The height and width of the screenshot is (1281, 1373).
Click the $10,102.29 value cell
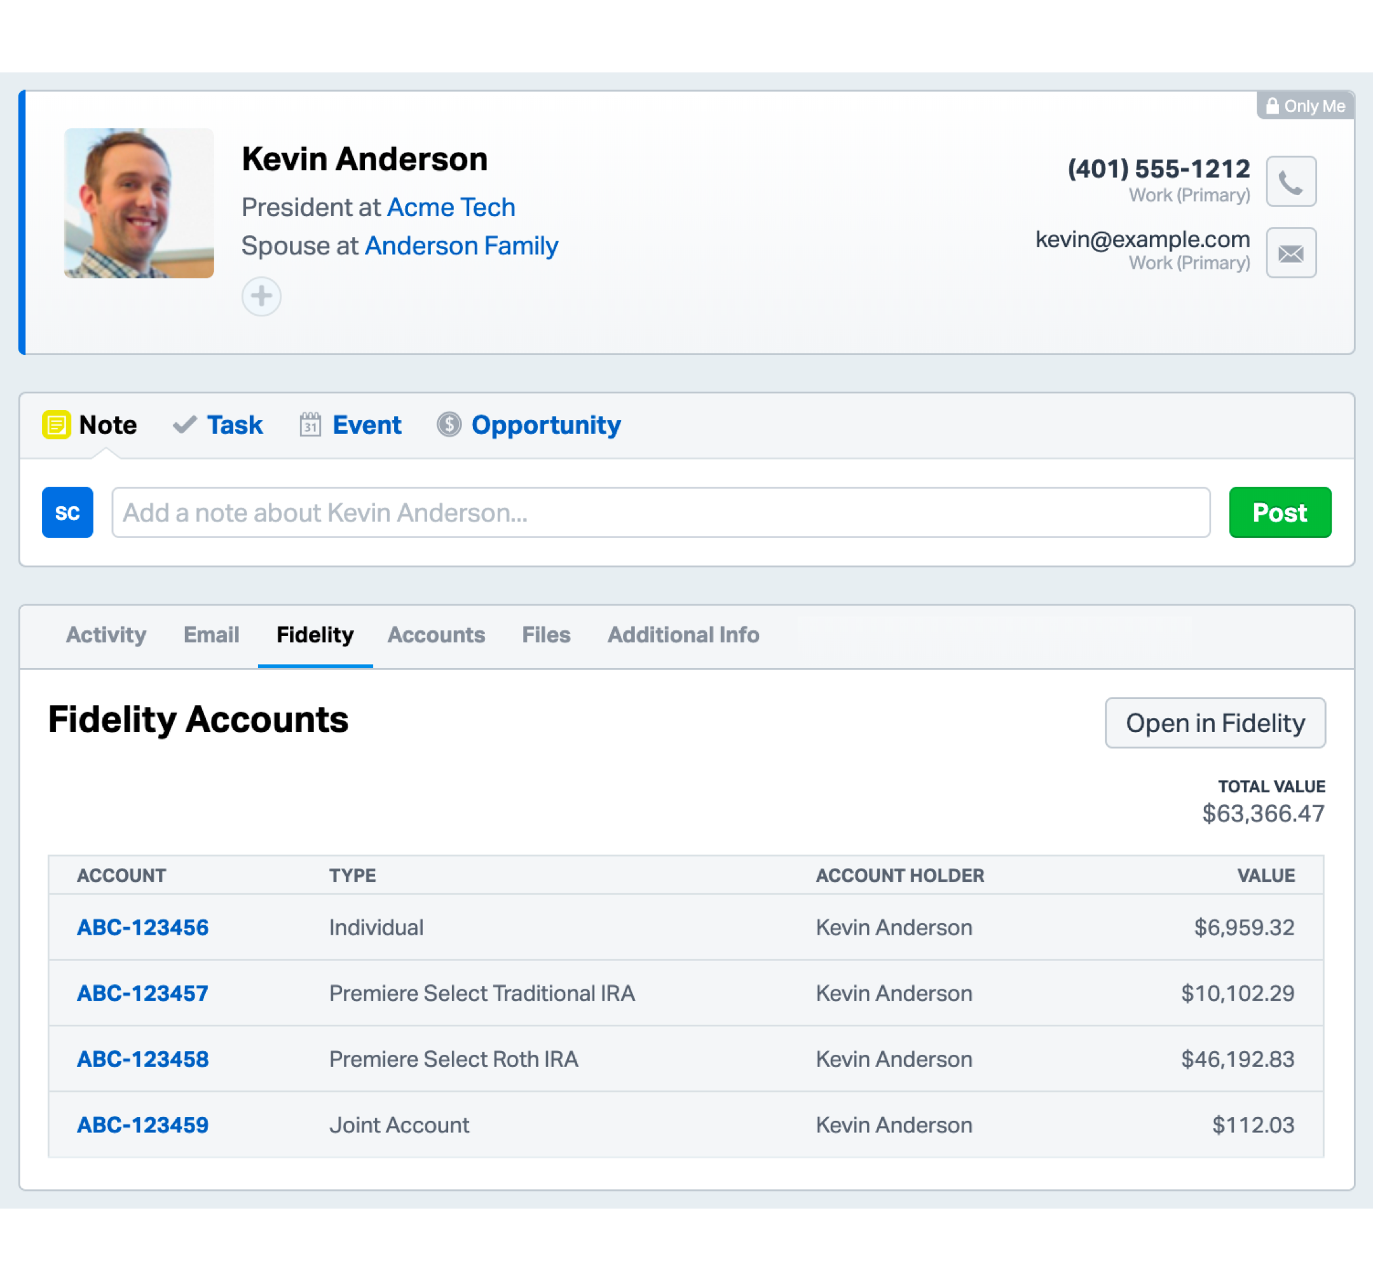tap(1238, 993)
